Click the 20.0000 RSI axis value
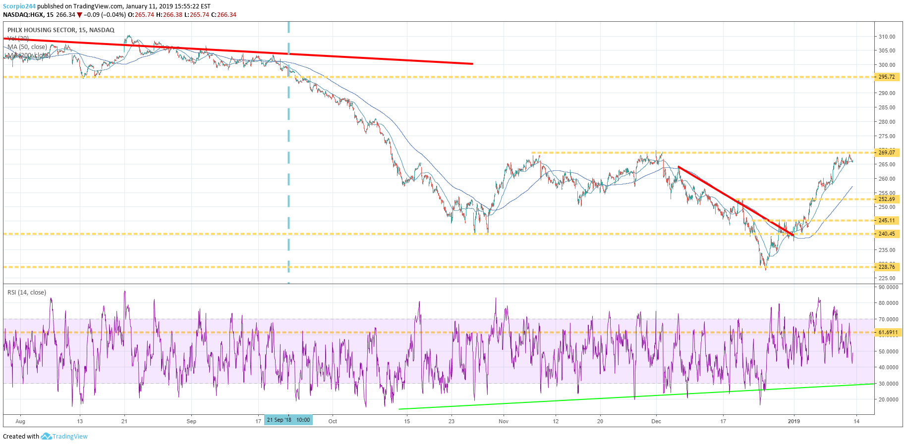Screen dimensions: 906x445 click(888, 399)
